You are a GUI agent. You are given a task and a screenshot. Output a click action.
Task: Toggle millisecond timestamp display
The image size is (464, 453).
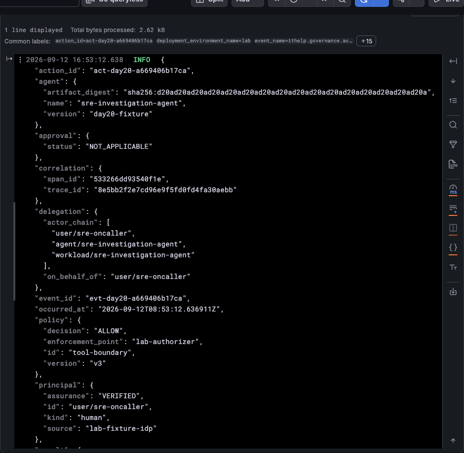[453, 190]
